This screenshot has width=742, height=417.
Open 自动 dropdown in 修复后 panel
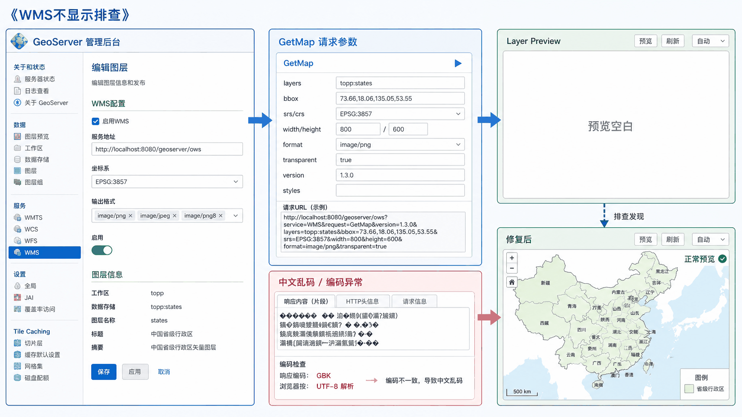click(710, 239)
